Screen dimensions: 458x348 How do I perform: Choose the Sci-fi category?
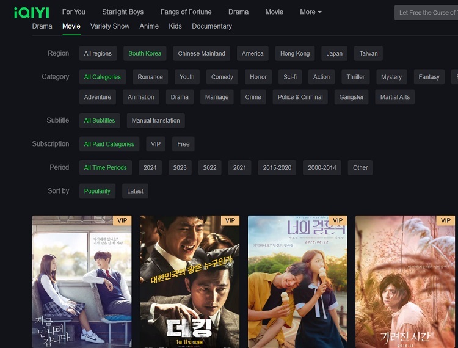(290, 77)
